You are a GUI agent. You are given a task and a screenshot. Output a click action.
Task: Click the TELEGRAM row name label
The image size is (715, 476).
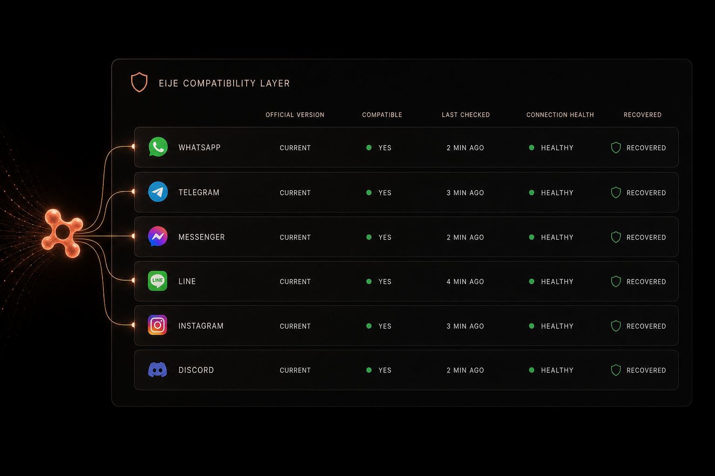click(x=199, y=192)
